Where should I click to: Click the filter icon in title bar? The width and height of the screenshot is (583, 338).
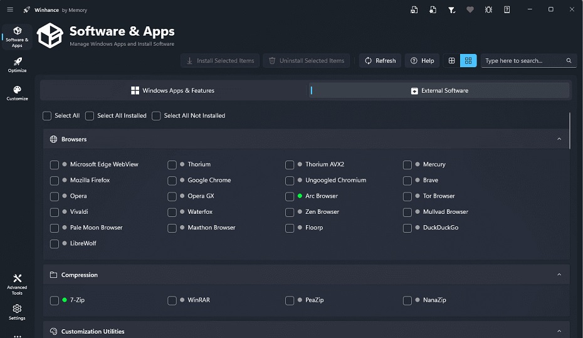coord(451,10)
